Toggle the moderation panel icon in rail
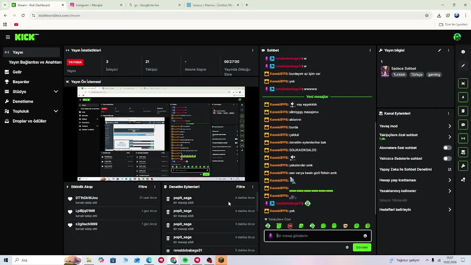This screenshot has height=265, width=471. pyautogui.click(x=463, y=152)
